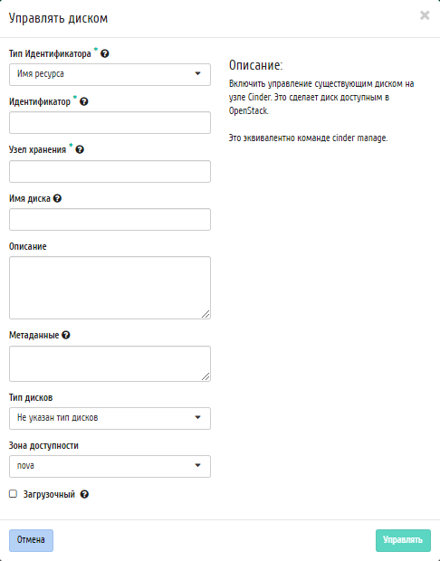Viewport: 440px width, 561px height.
Task: Close the Управлять диском dialog
Action: point(425,15)
